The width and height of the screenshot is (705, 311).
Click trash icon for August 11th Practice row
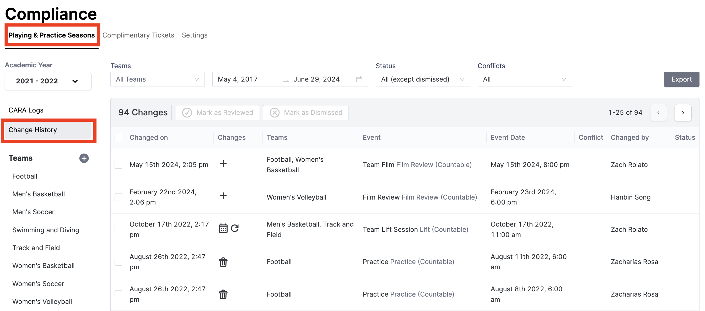point(223,262)
